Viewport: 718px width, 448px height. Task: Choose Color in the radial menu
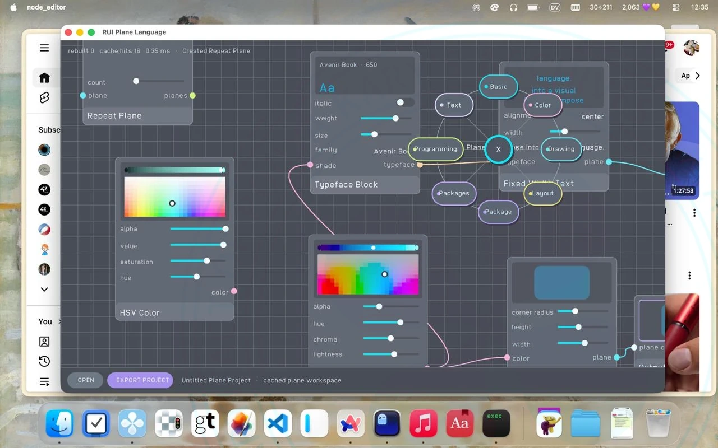(x=543, y=105)
